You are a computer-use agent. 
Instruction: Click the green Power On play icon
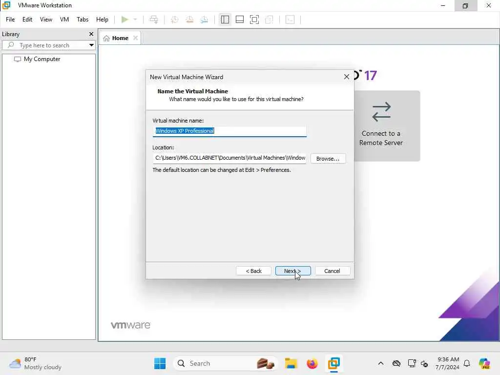125,20
